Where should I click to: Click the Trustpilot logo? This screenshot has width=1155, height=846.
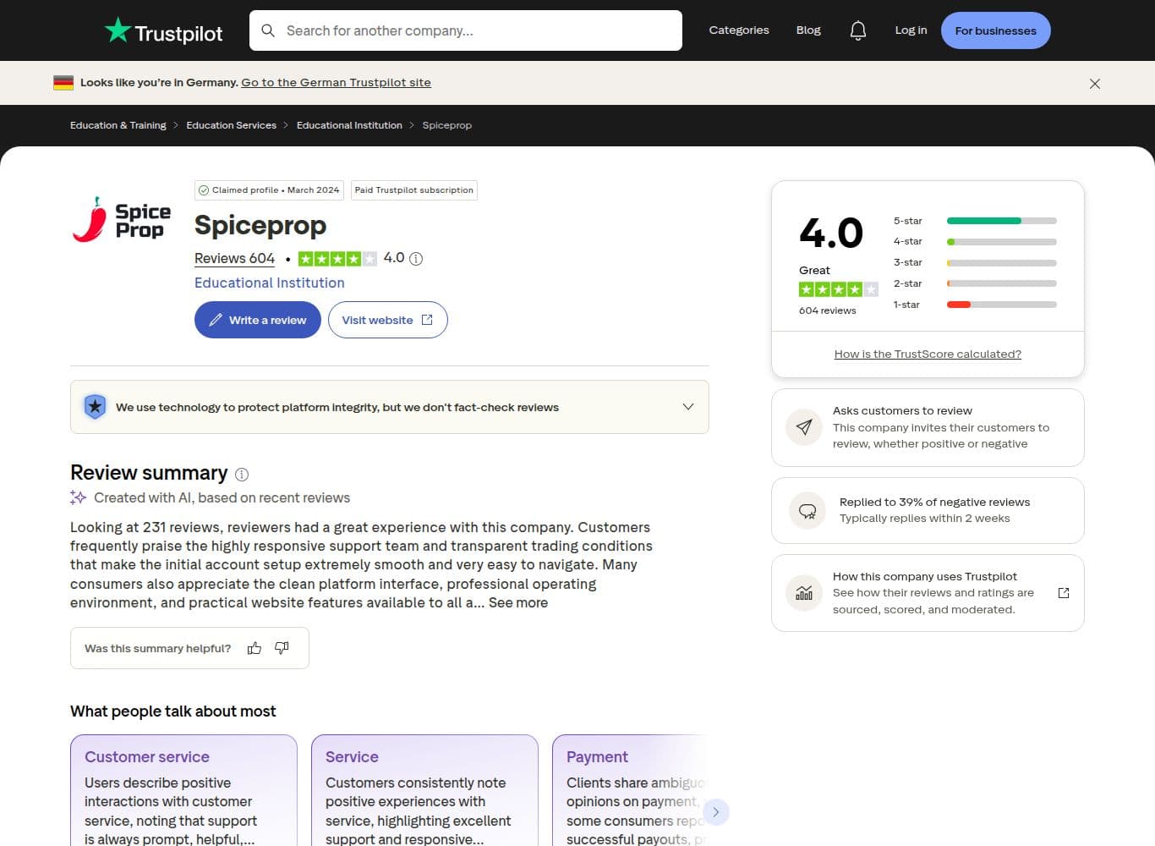coord(163,31)
